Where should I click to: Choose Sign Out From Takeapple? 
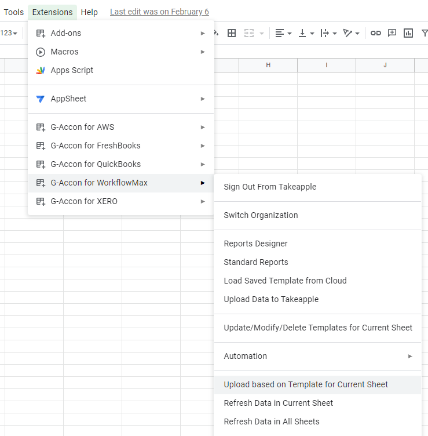(x=318, y=187)
